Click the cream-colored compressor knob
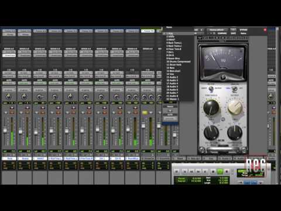This screenshot has width=281, height=211. (235, 107)
